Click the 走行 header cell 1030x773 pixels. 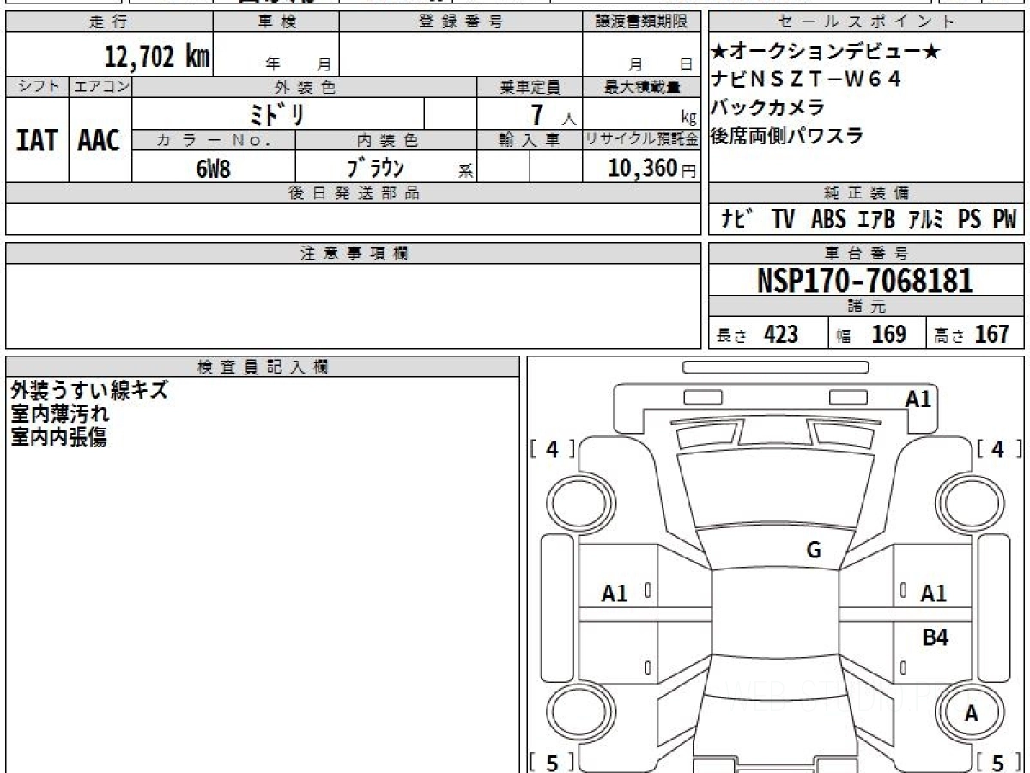[109, 22]
